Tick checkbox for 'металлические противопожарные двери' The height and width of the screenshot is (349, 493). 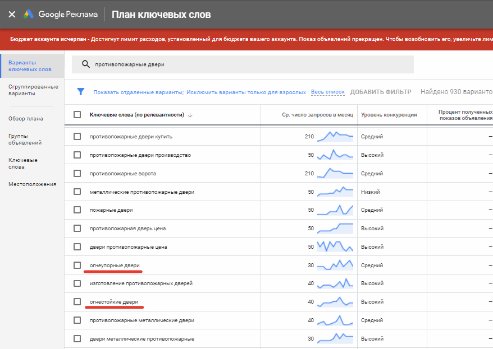[77, 192]
